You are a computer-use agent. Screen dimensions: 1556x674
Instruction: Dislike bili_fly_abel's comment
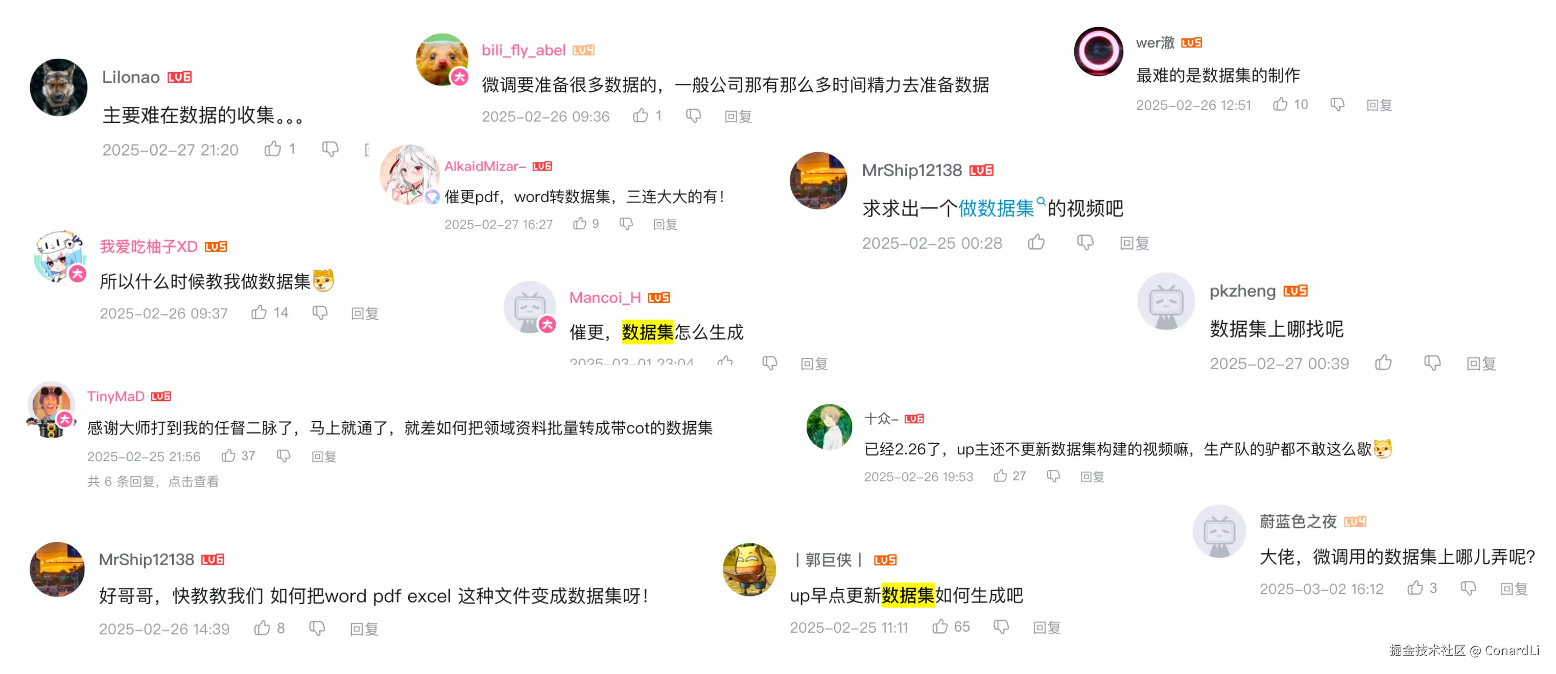693,115
